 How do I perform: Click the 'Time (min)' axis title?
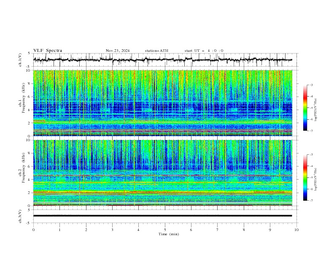pos(169,234)
